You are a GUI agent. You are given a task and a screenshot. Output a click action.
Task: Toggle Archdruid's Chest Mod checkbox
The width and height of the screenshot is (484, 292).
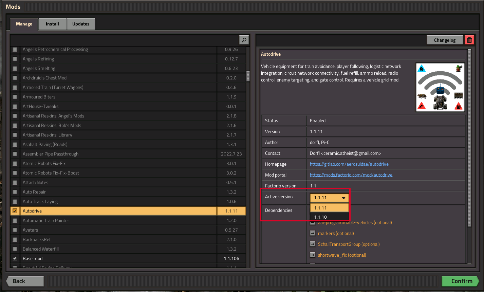[15, 78]
